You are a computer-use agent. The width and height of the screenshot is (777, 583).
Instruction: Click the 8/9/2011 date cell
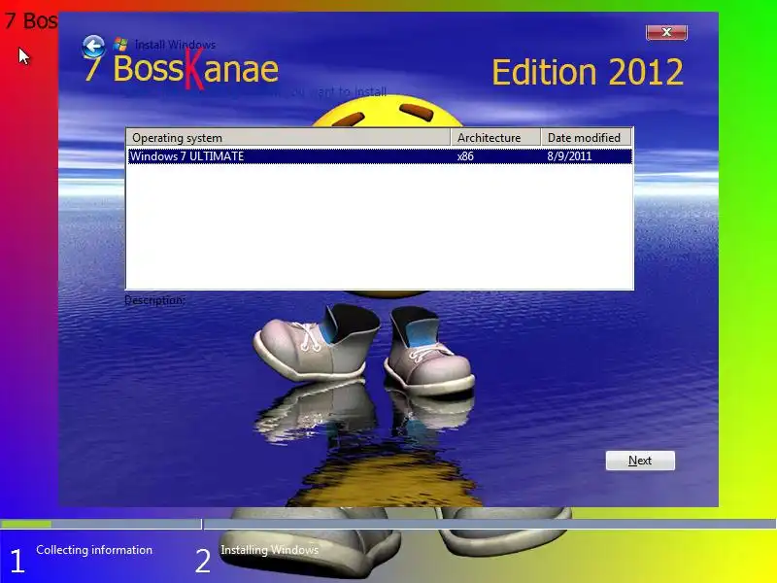tap(569, 156)
